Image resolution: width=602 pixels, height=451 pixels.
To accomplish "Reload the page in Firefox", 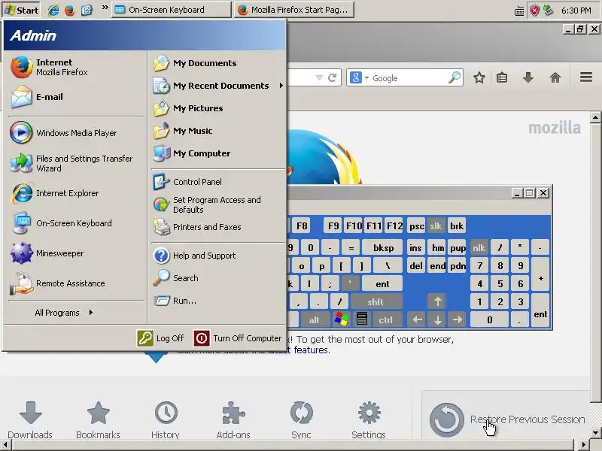I will (x=333, y=78).
